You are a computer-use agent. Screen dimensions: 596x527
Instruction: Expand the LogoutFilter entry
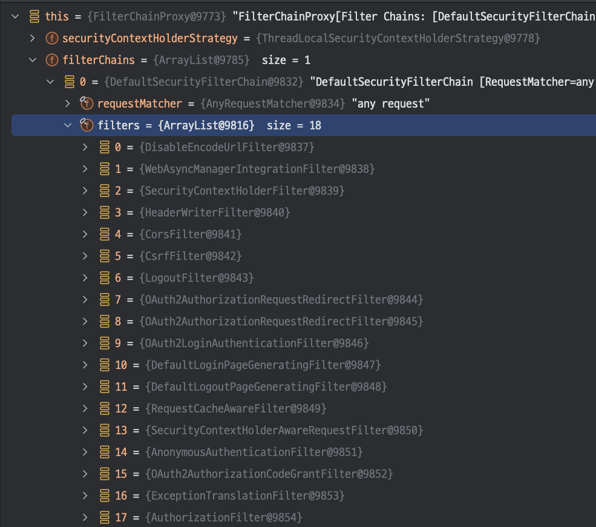(85, 278)
